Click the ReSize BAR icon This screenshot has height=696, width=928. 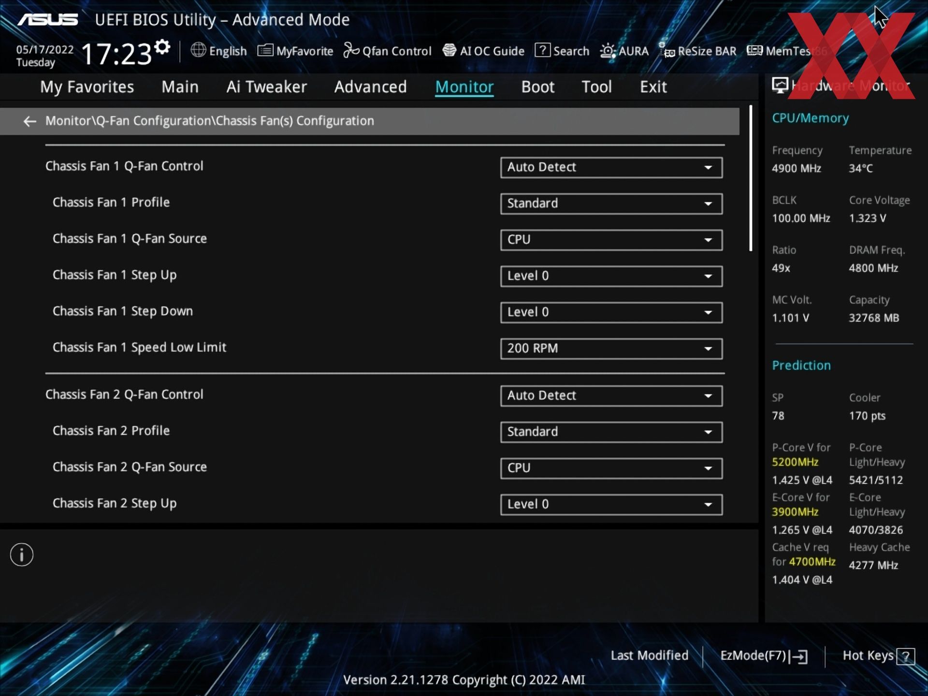[667, 50]
